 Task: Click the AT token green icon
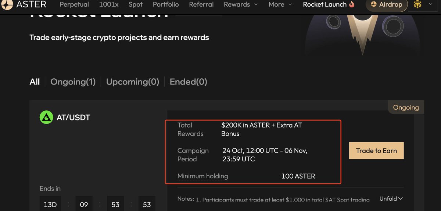[x=46, y=118]
